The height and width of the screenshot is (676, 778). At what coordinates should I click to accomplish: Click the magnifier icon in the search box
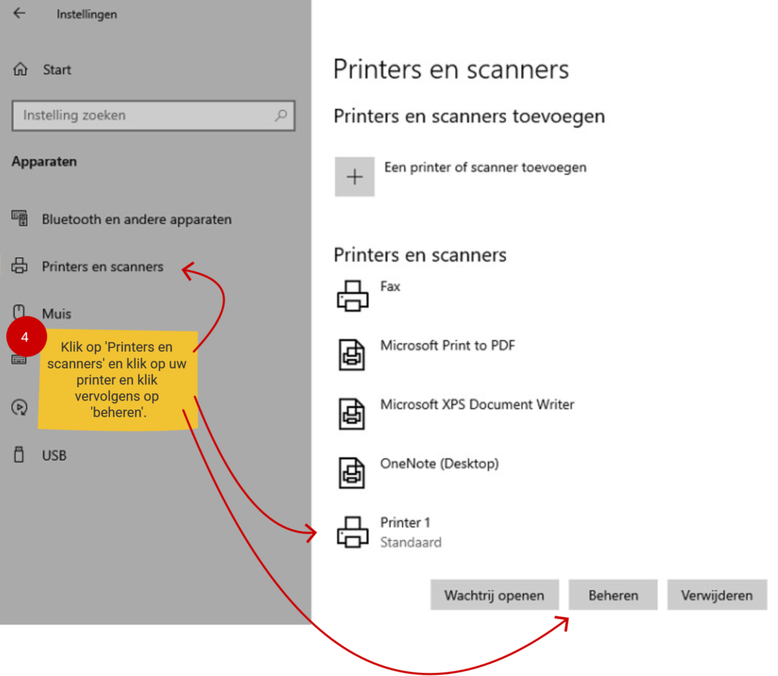[x=281, y=115]
